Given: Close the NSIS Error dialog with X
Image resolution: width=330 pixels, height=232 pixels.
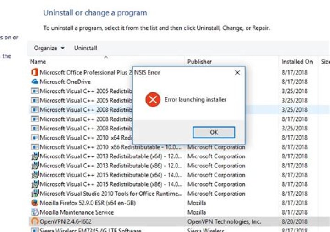Looking at the screenshot, I should click(x=237, y=73).
